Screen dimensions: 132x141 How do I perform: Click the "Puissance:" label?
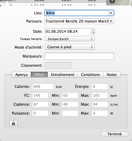21,113
